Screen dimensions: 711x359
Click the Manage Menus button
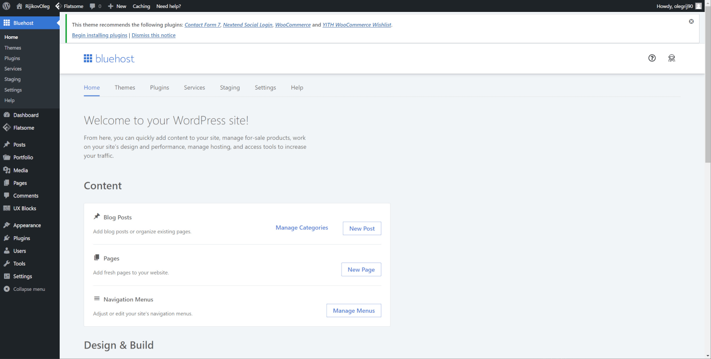[354, 310]
